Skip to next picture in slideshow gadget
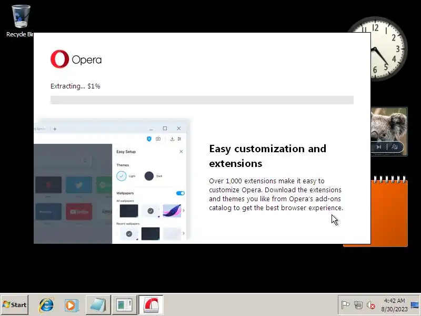421x316 pixels. (x=379, y=147)
